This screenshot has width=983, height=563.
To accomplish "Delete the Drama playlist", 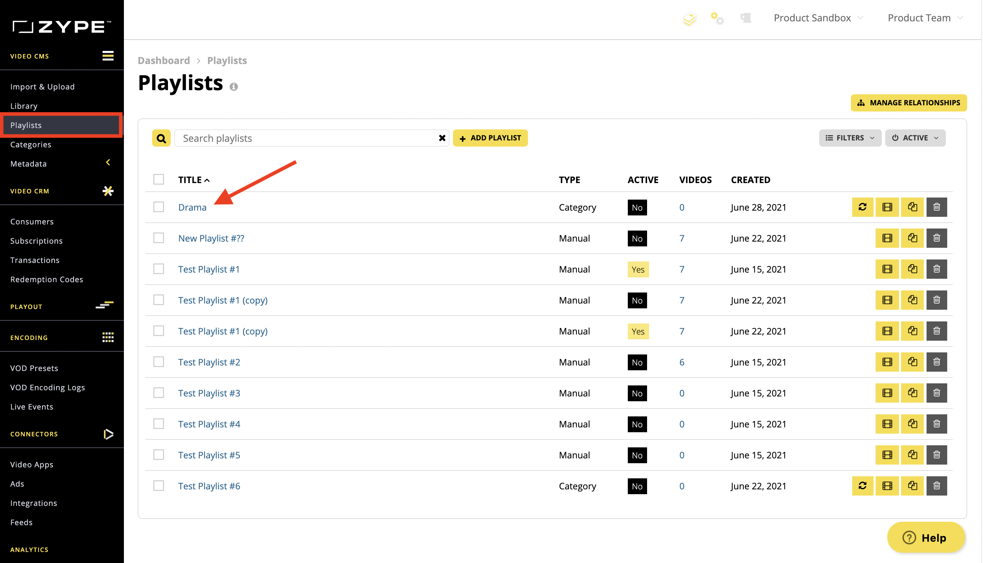I will (x=937, y=207).
